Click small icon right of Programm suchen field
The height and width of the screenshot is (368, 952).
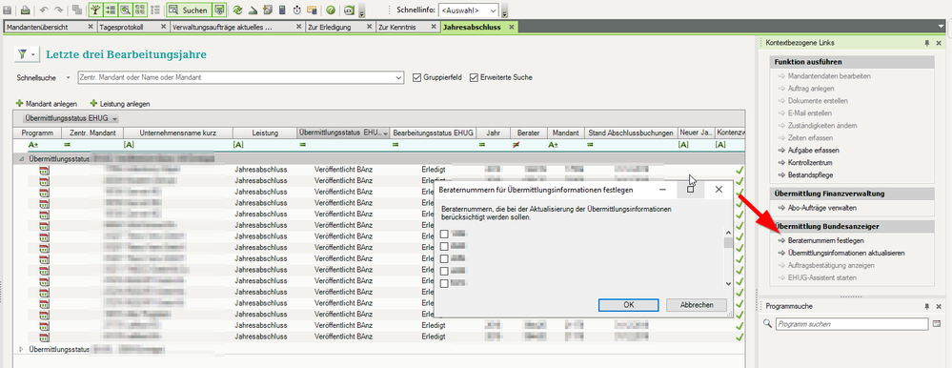(x=936, y=324)
